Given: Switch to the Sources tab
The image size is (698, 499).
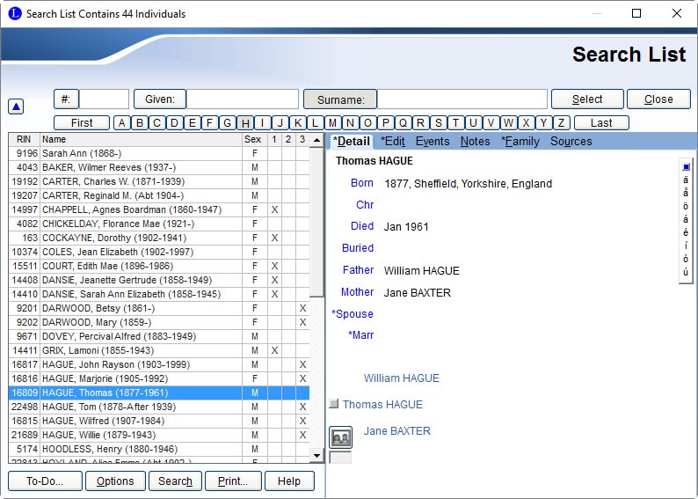Looking at the screenshot, I should coord(571,141).
